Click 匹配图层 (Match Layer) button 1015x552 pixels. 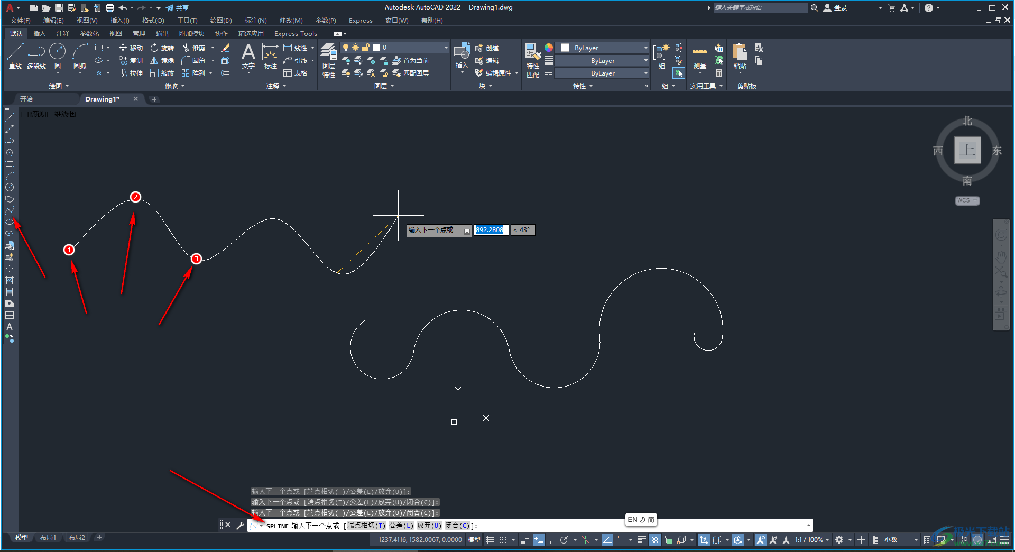411,73
